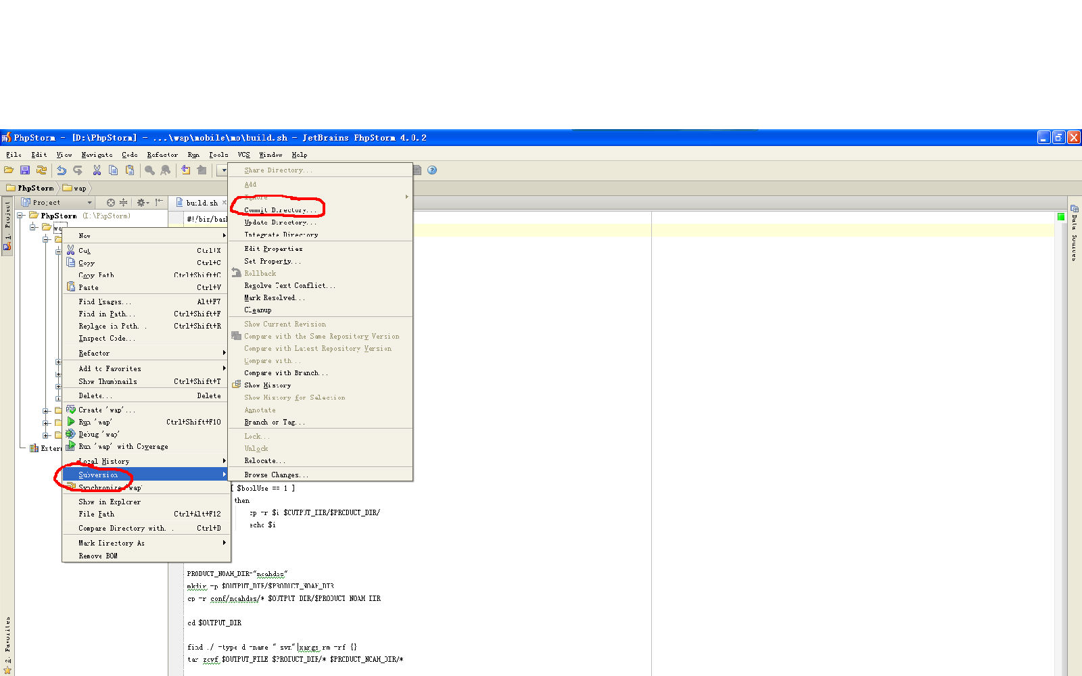
Task: Expand the New submenu arrow
Action: [x=224, y=235]
